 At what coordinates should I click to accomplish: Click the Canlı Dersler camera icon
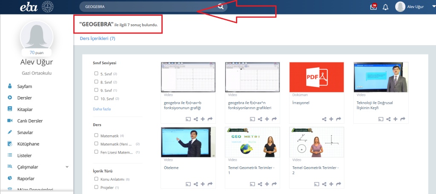point(10,121)
